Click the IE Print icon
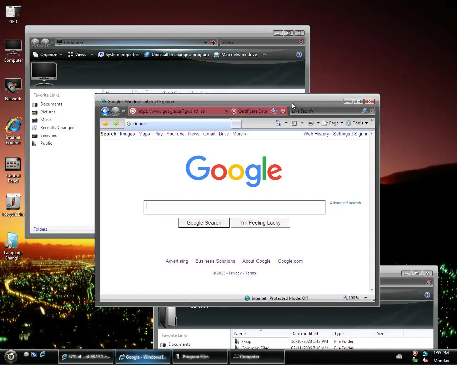The image size is (457, 365). click(x=311, y=123)
